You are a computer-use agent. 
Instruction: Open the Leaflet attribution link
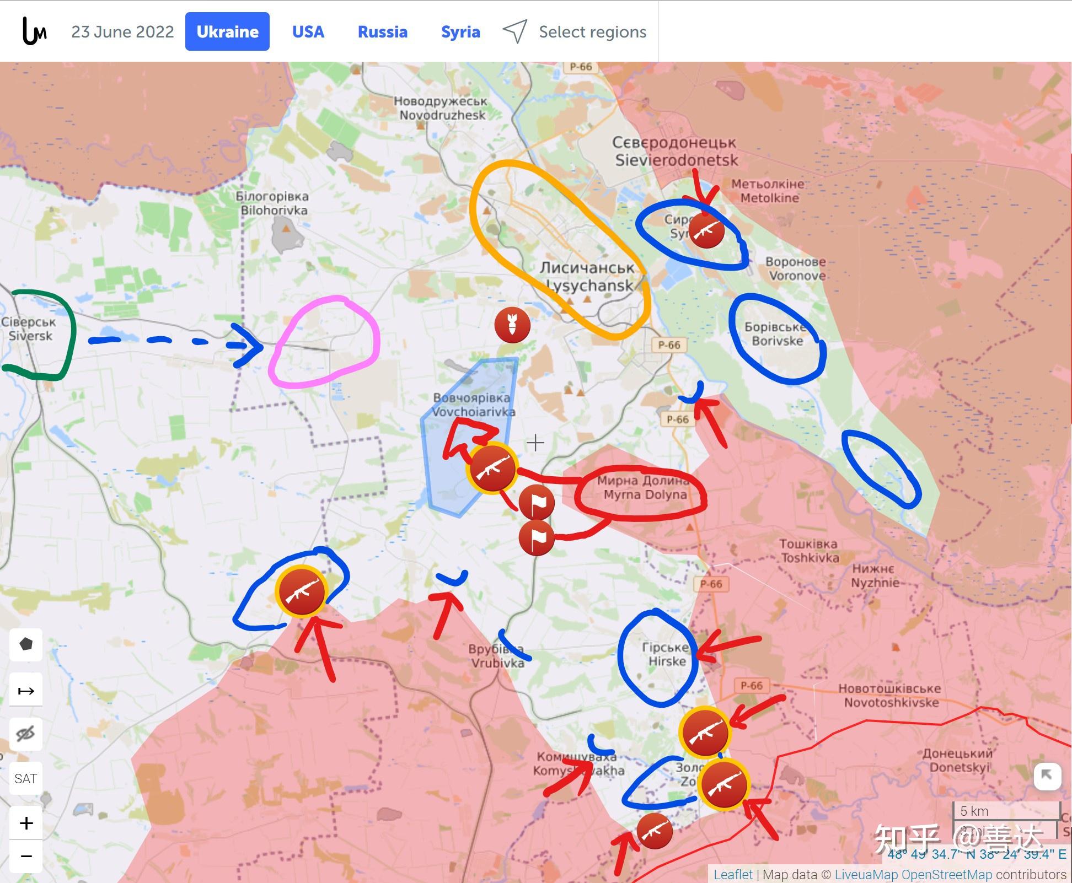(733, 874)
